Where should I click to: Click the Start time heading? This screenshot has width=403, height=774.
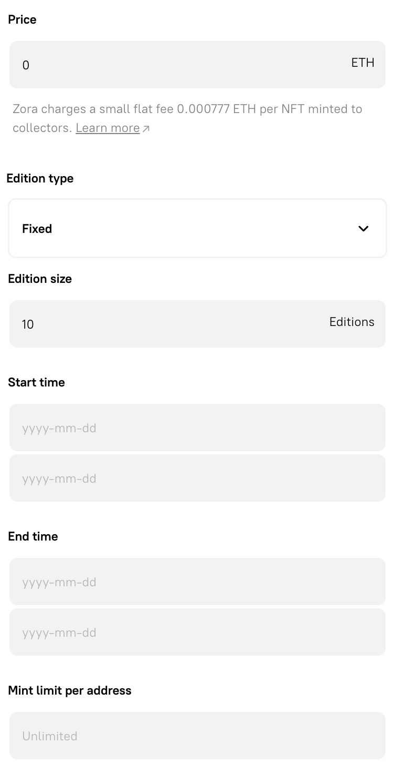click(36, 382)
